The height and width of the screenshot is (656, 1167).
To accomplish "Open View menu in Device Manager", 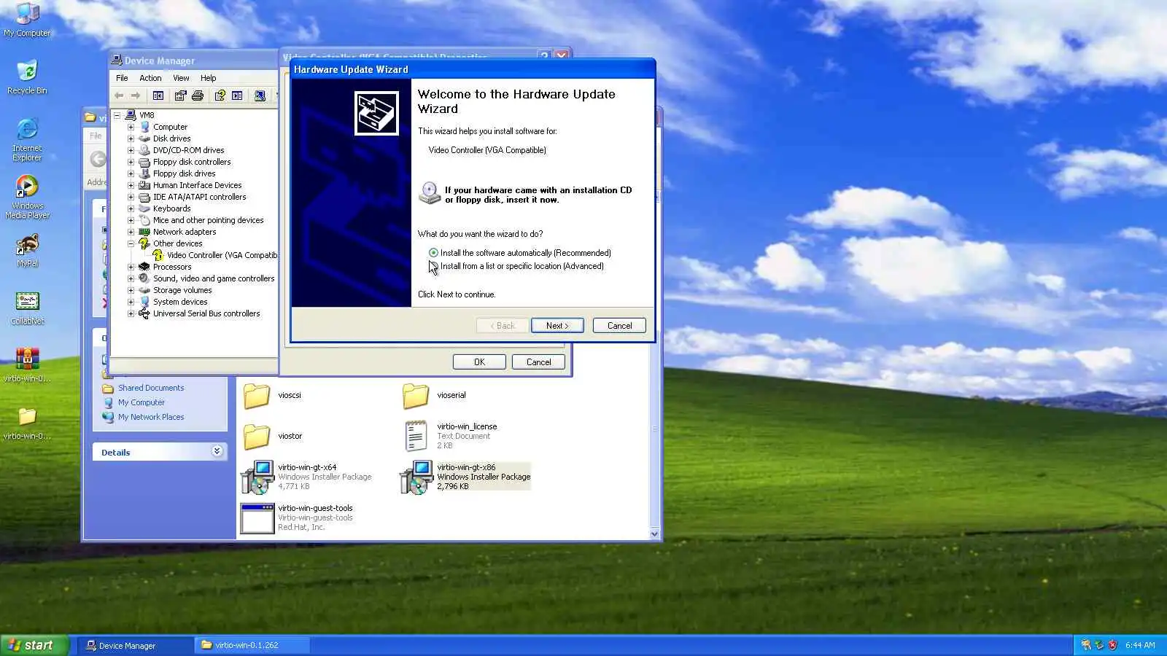I will pos(181,78).
